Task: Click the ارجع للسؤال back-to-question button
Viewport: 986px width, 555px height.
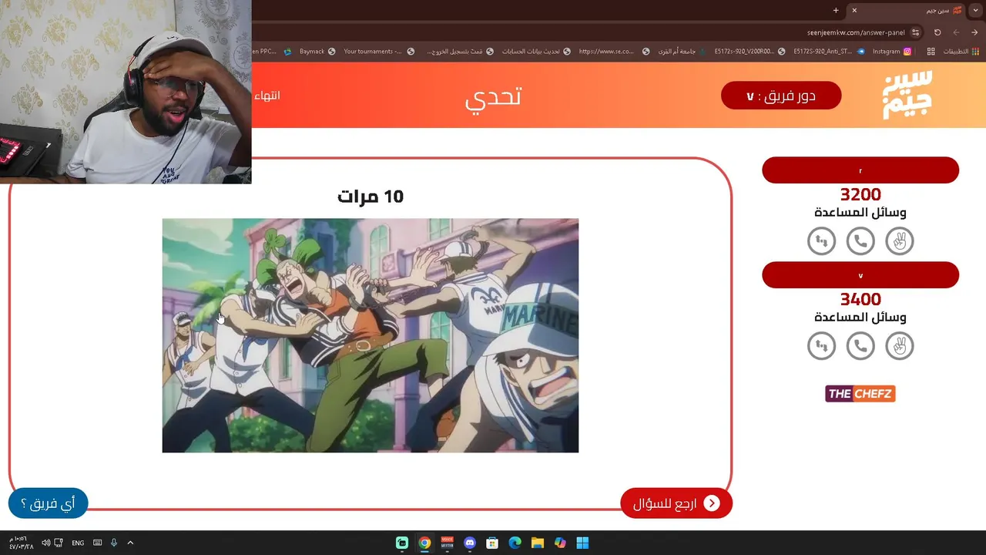Action: (x=676, y=503)
